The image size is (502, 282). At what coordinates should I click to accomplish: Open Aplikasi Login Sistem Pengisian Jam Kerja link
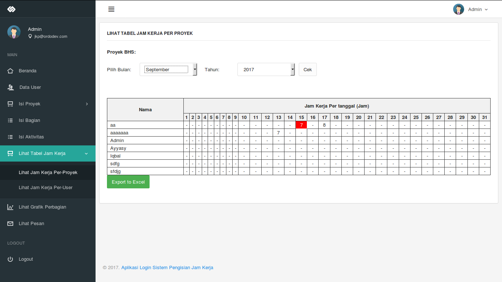167,268
